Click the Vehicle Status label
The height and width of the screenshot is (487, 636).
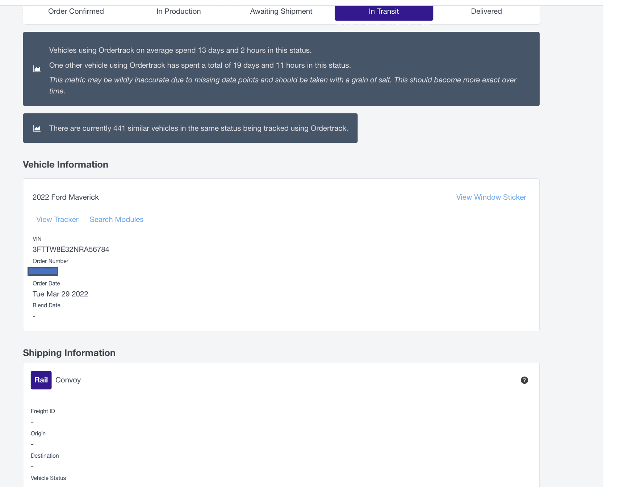48,478
